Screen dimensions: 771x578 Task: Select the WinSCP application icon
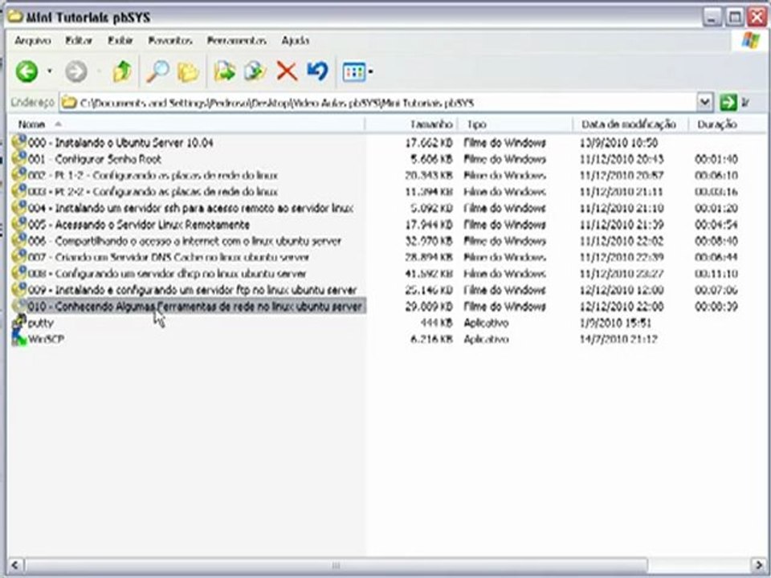coord(18,338)
